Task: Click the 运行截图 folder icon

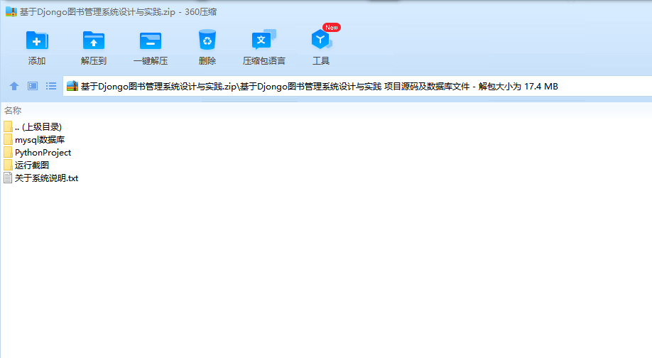Action: point(8,166)
